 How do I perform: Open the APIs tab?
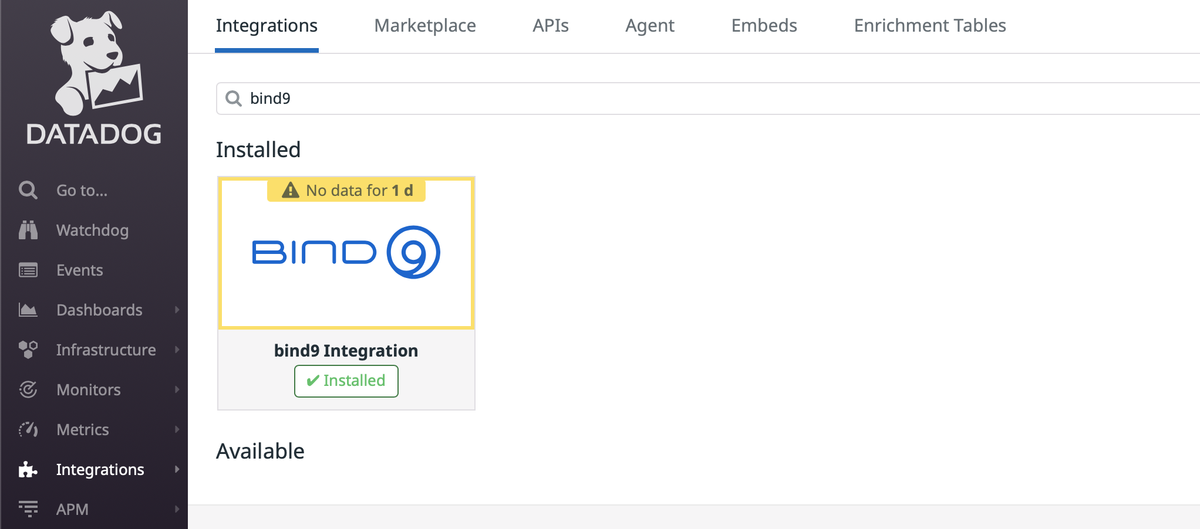point(551,26)
